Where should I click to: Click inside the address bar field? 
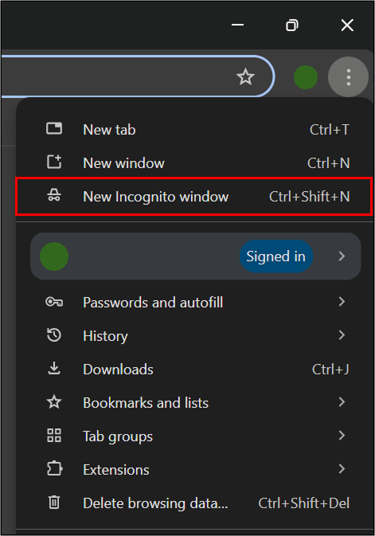(116, 76)
